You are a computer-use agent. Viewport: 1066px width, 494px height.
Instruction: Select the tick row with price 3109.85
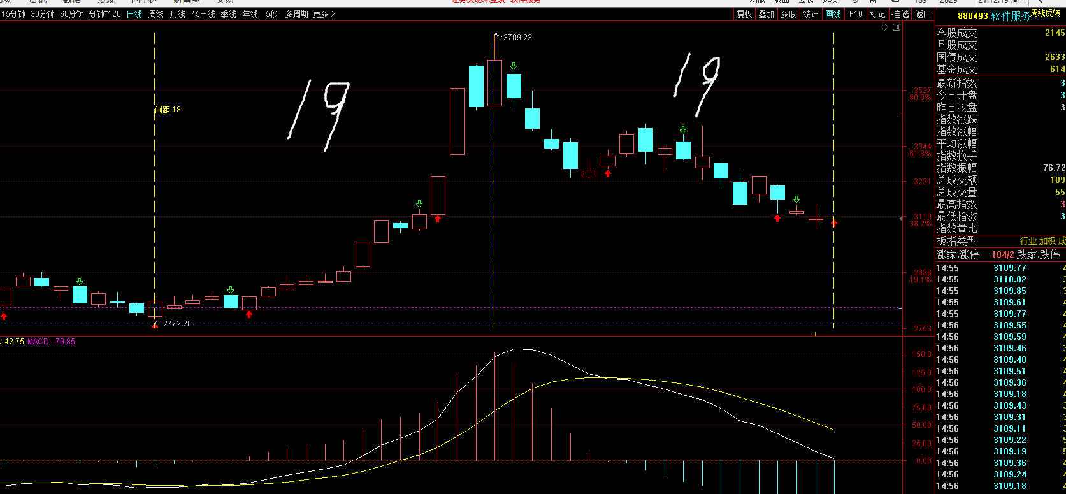[1000, 291]
